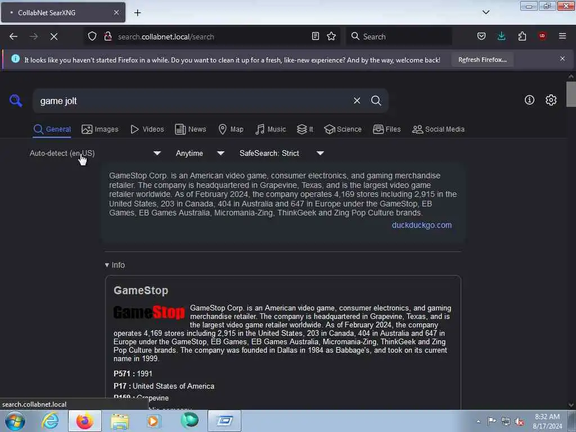List all open tabs
Viewport: 576px width, 432px height.
point(486,12)
